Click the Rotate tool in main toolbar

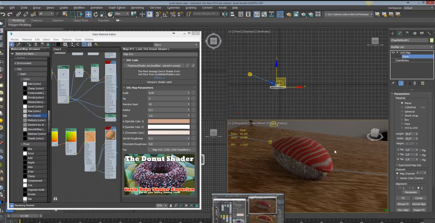pyautogui.click(x=96, y=14)
